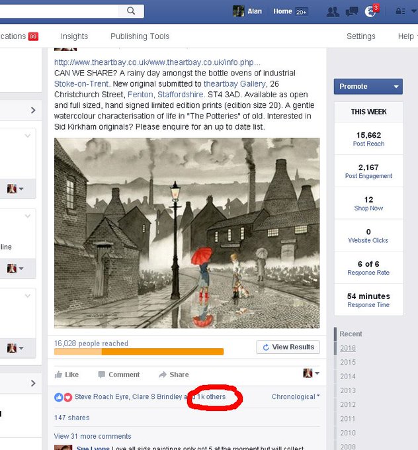Jump to 2014 on the timeline
This screenshot has width=418, height=450.
click(x=348, y=377)
